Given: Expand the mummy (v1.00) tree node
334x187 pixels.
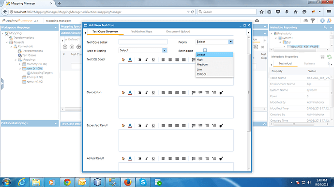Looking at the screenshot, I should pos(20,64).
